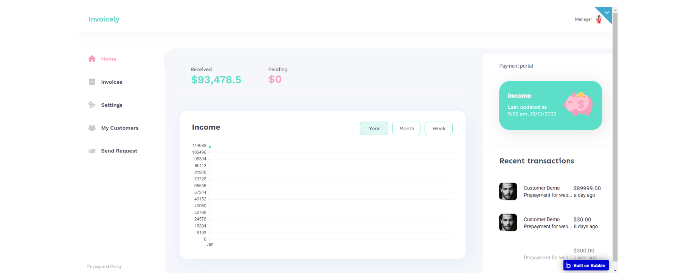The height and width of the screenshot is (277, 692).
Task: Click the Invoices document icon
Action: pyautogui.click(x=92, y=82)
